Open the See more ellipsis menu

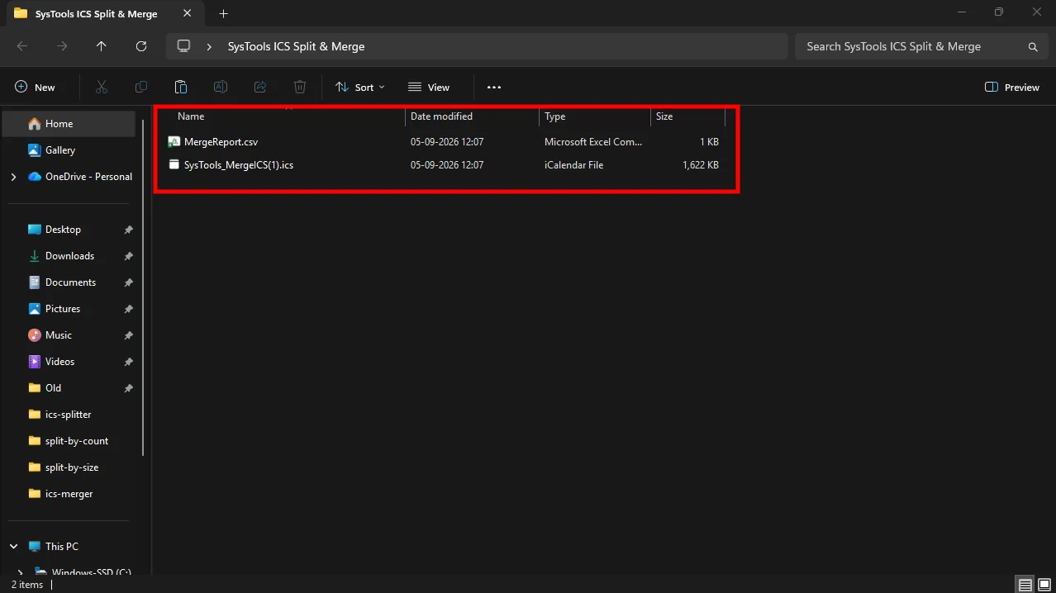(x=494, y=87)
